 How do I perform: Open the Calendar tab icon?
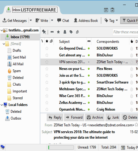(x=106, y=10)
